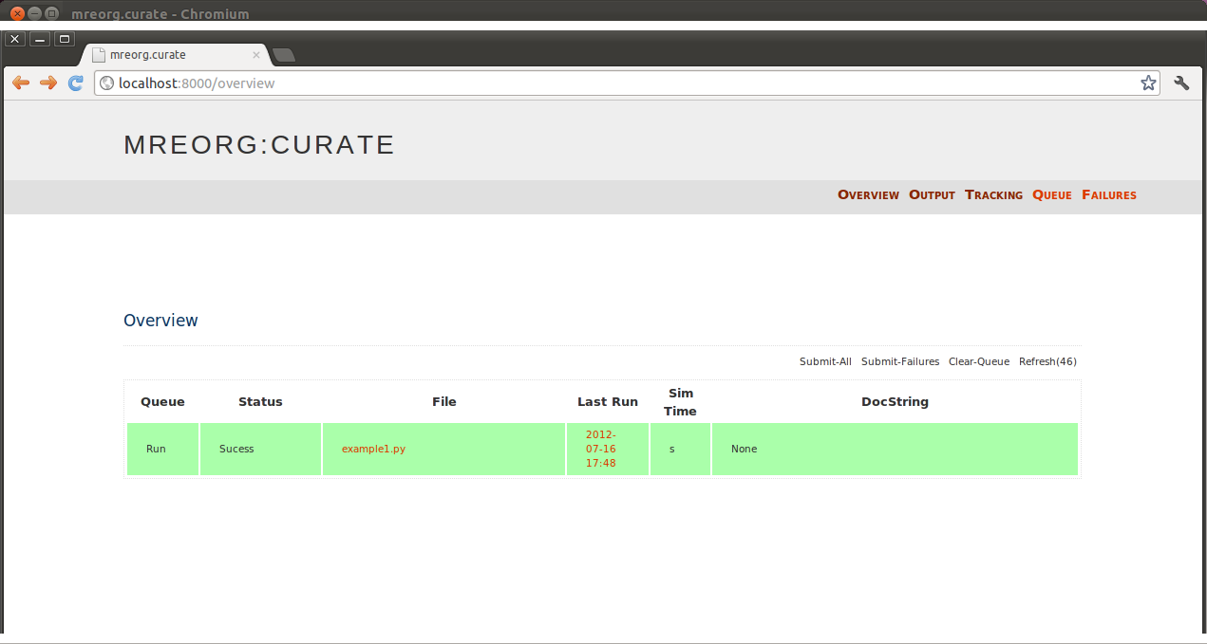Open the Failures navigation link

[x=1108, y=194]
